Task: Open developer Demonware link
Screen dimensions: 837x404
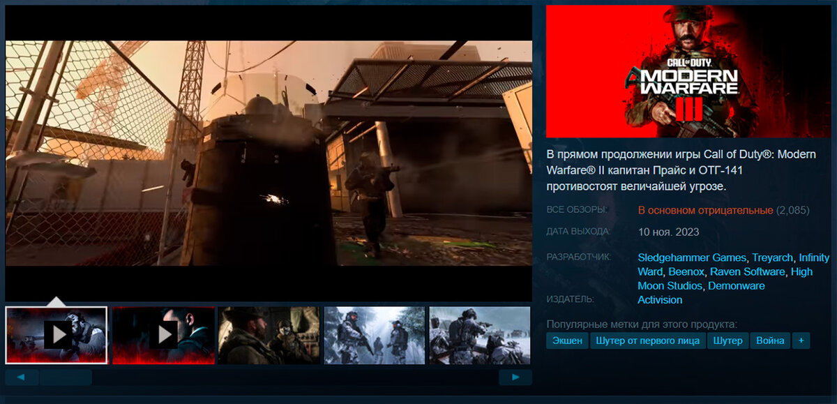Action: point(737,285)
